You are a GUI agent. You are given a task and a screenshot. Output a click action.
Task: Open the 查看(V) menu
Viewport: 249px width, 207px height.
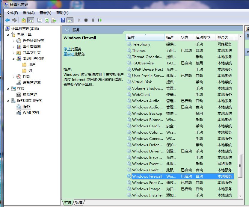point(46,13)
